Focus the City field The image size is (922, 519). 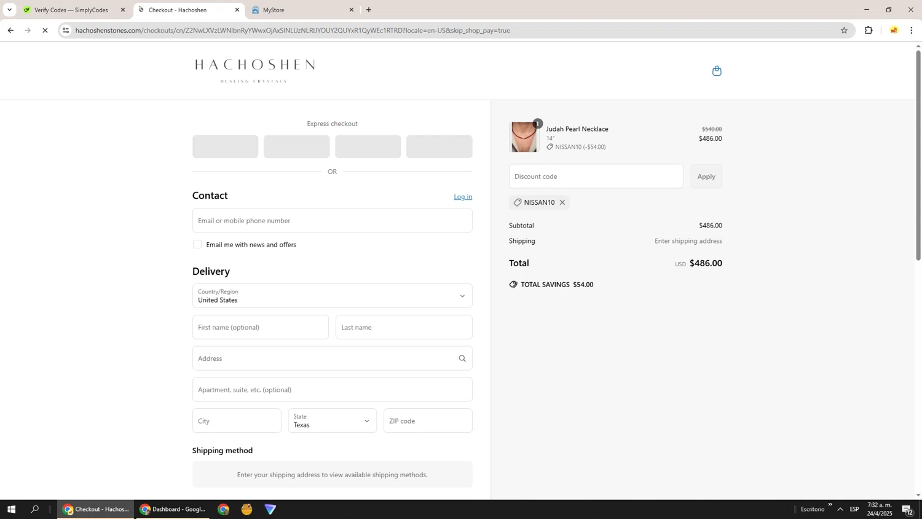237,421
